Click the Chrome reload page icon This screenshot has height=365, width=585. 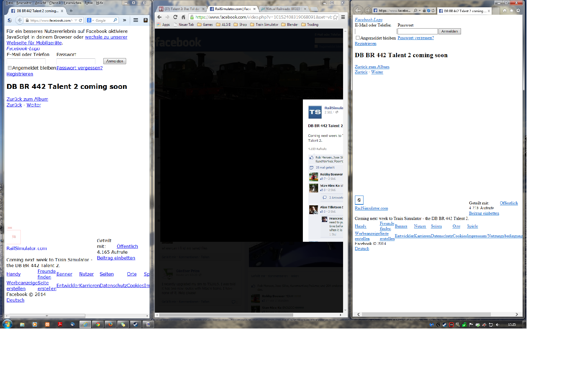click(x=175, y=17)
